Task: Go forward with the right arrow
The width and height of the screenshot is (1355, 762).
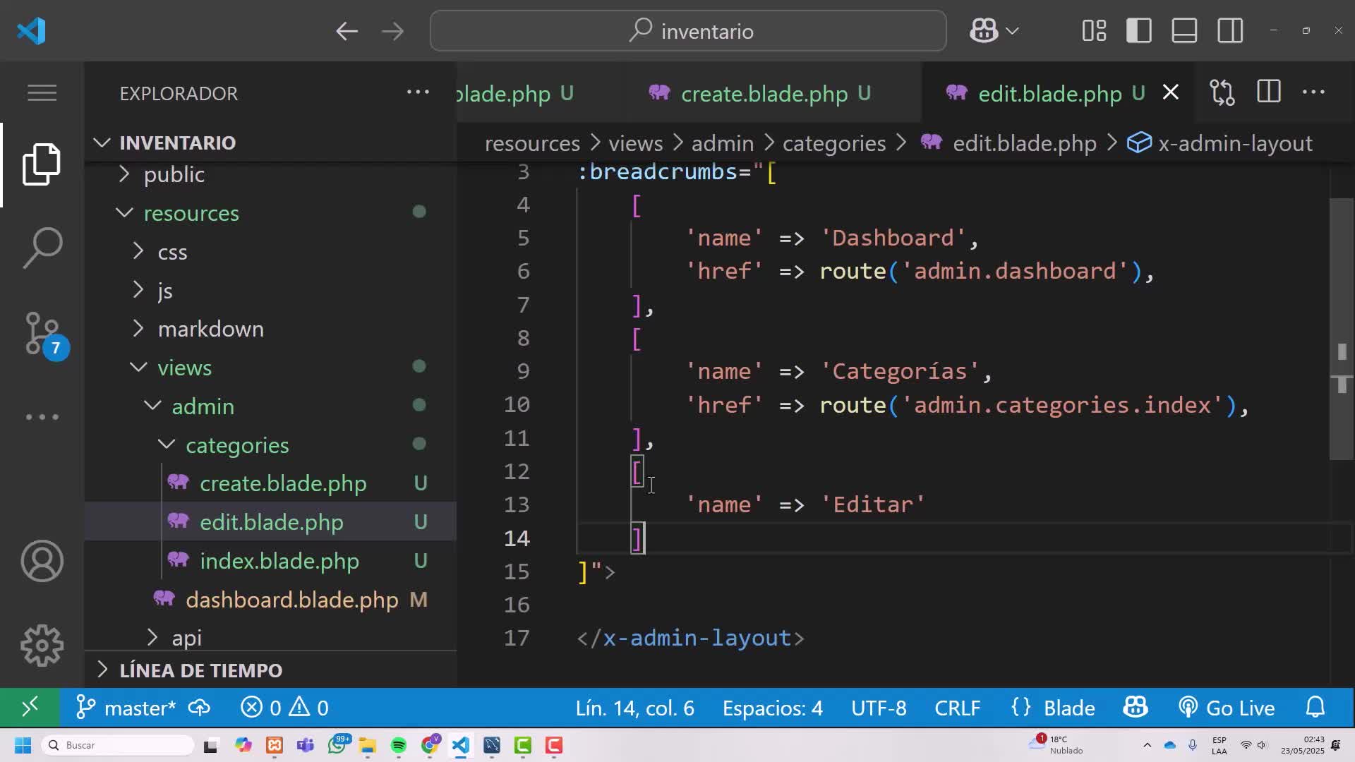Action: point(392,31)
